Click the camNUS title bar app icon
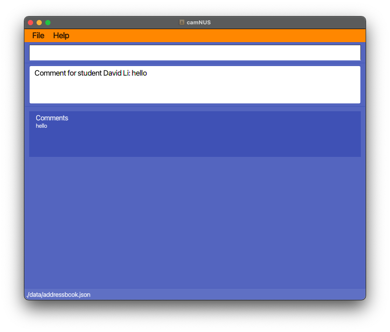Image resolution: width=390 pixels, height=332 pixels. 182,22
